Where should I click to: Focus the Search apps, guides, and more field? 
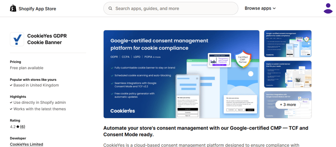pyautogui.click(x=171, y=8)
